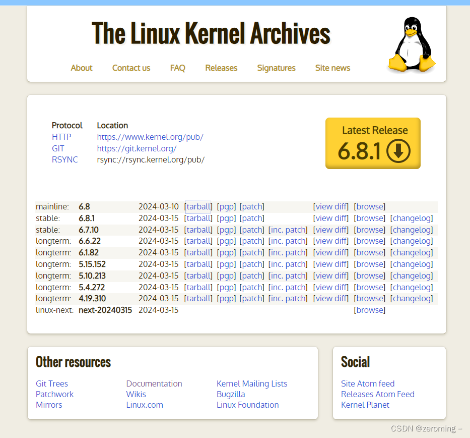
Task: Open the Site news section
Action: [332, 68]
